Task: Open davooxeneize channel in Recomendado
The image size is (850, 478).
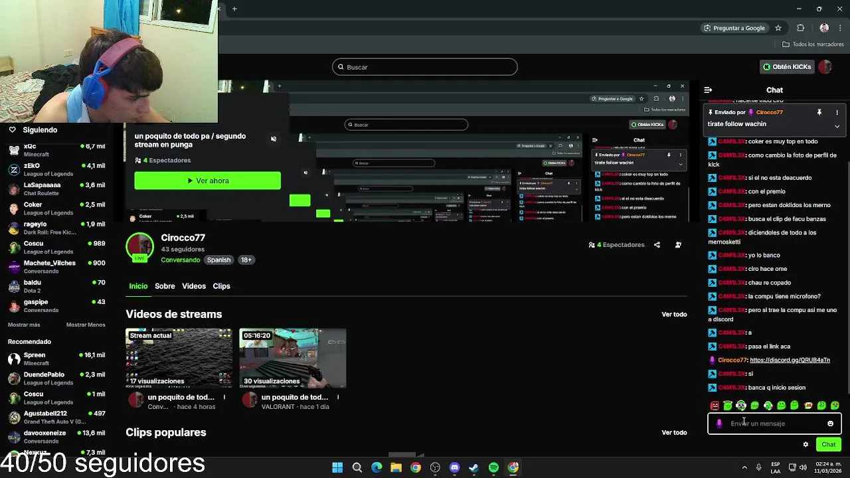Action: coord(56,437)
